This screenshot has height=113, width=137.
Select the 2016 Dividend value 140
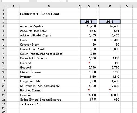point(110,63)
